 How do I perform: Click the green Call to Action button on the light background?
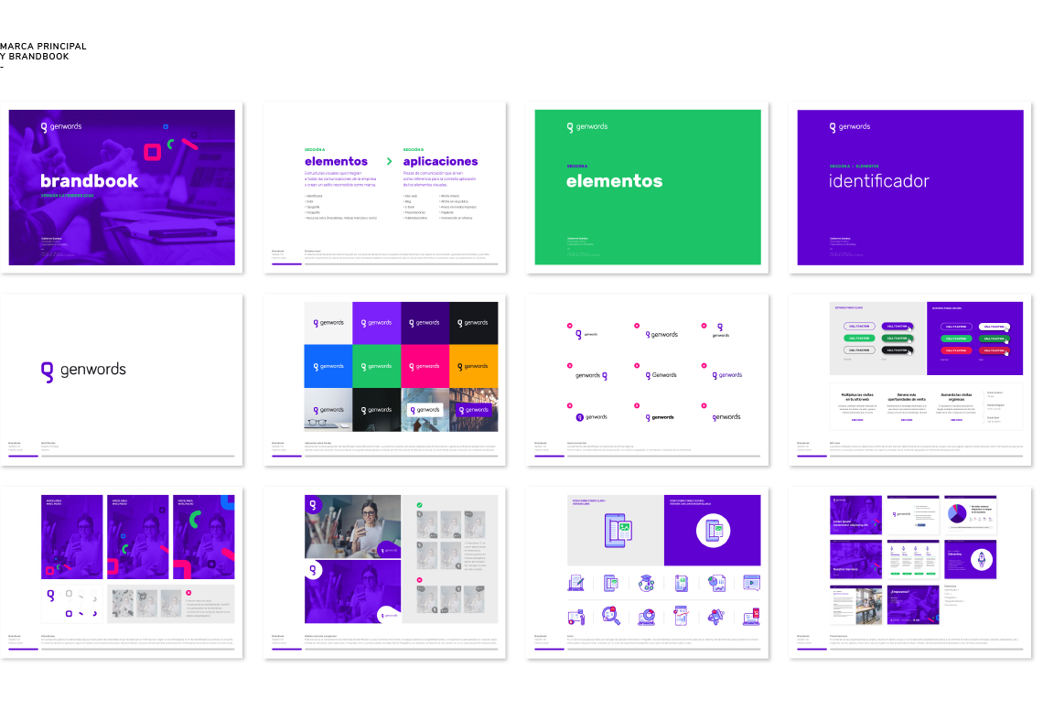859,339
